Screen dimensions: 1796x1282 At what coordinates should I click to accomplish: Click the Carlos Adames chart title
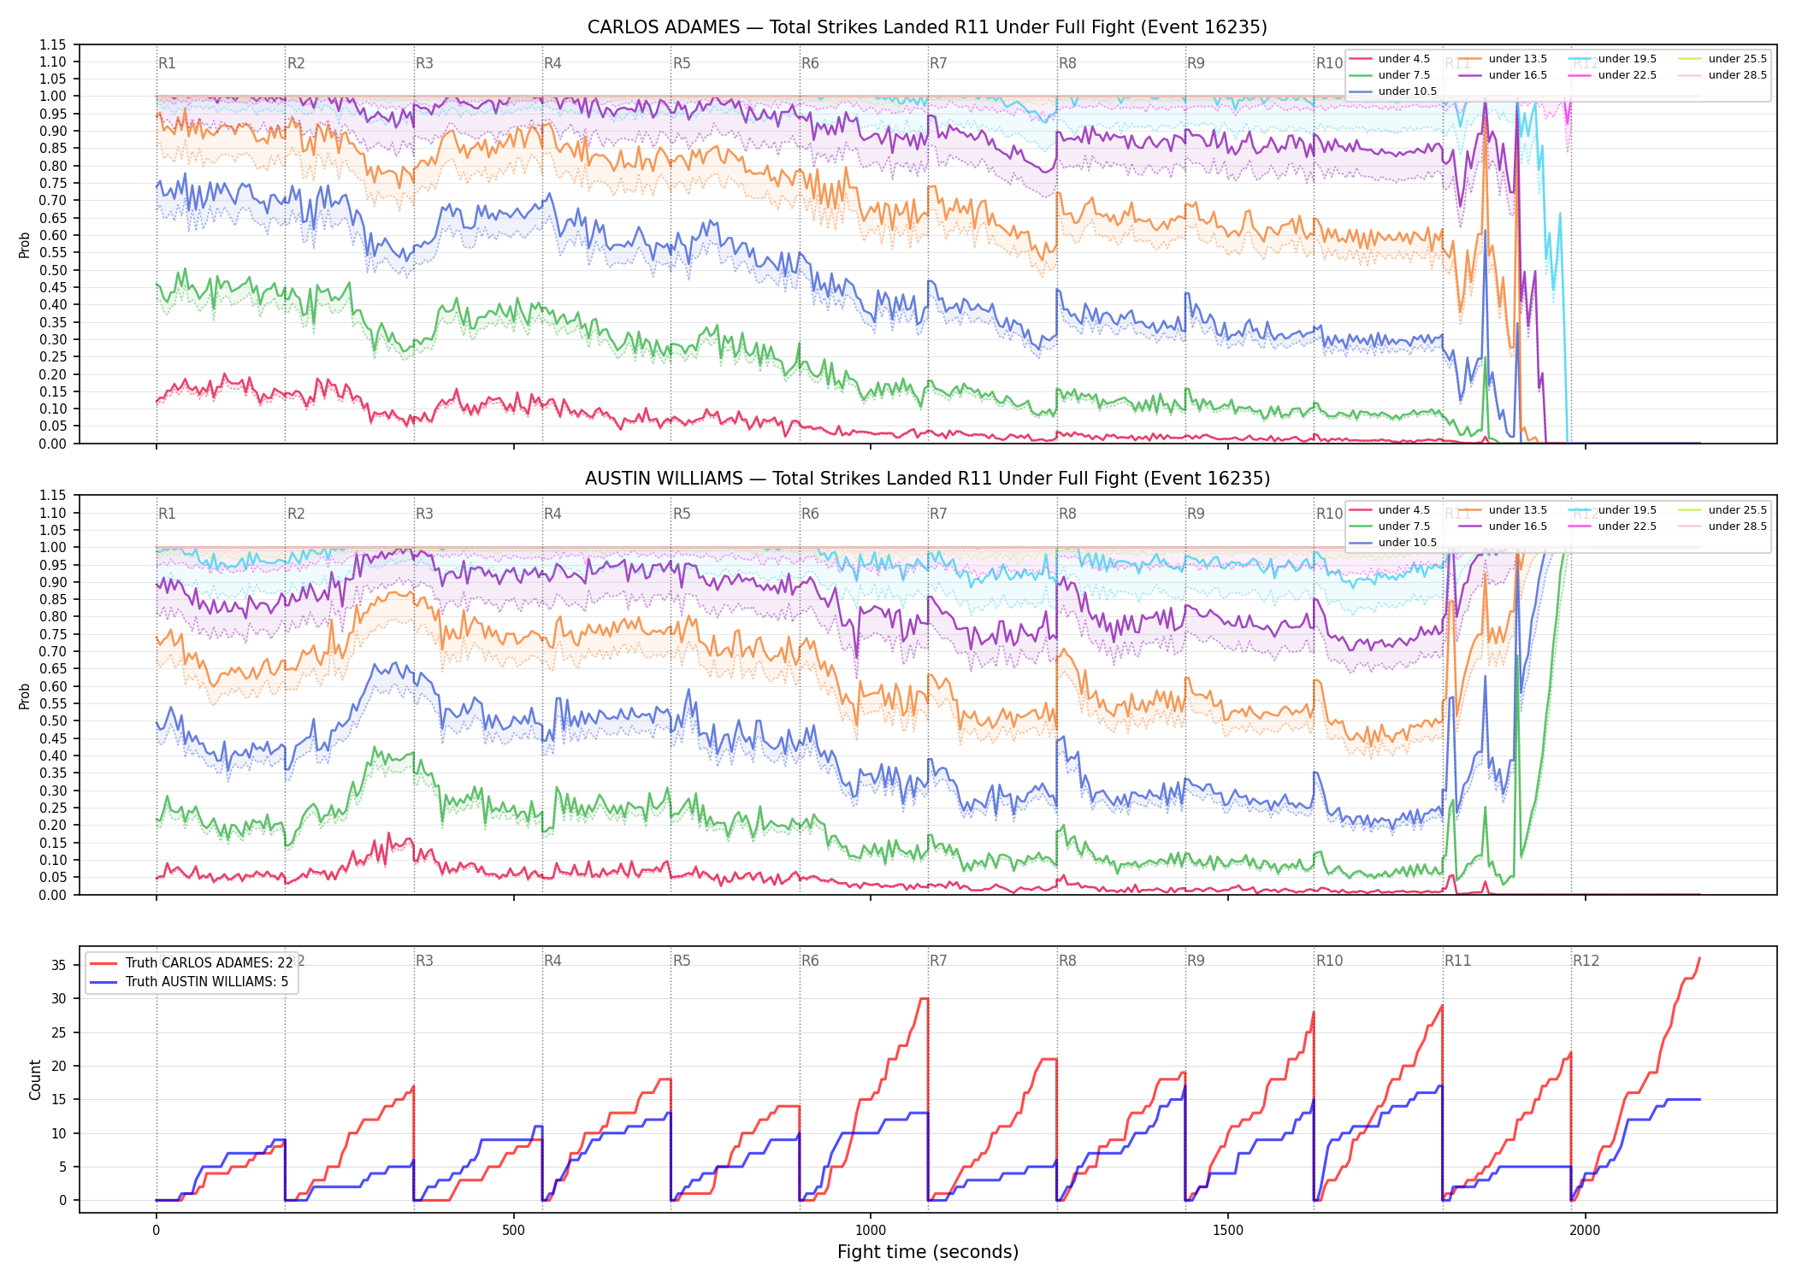click(927, 27)
